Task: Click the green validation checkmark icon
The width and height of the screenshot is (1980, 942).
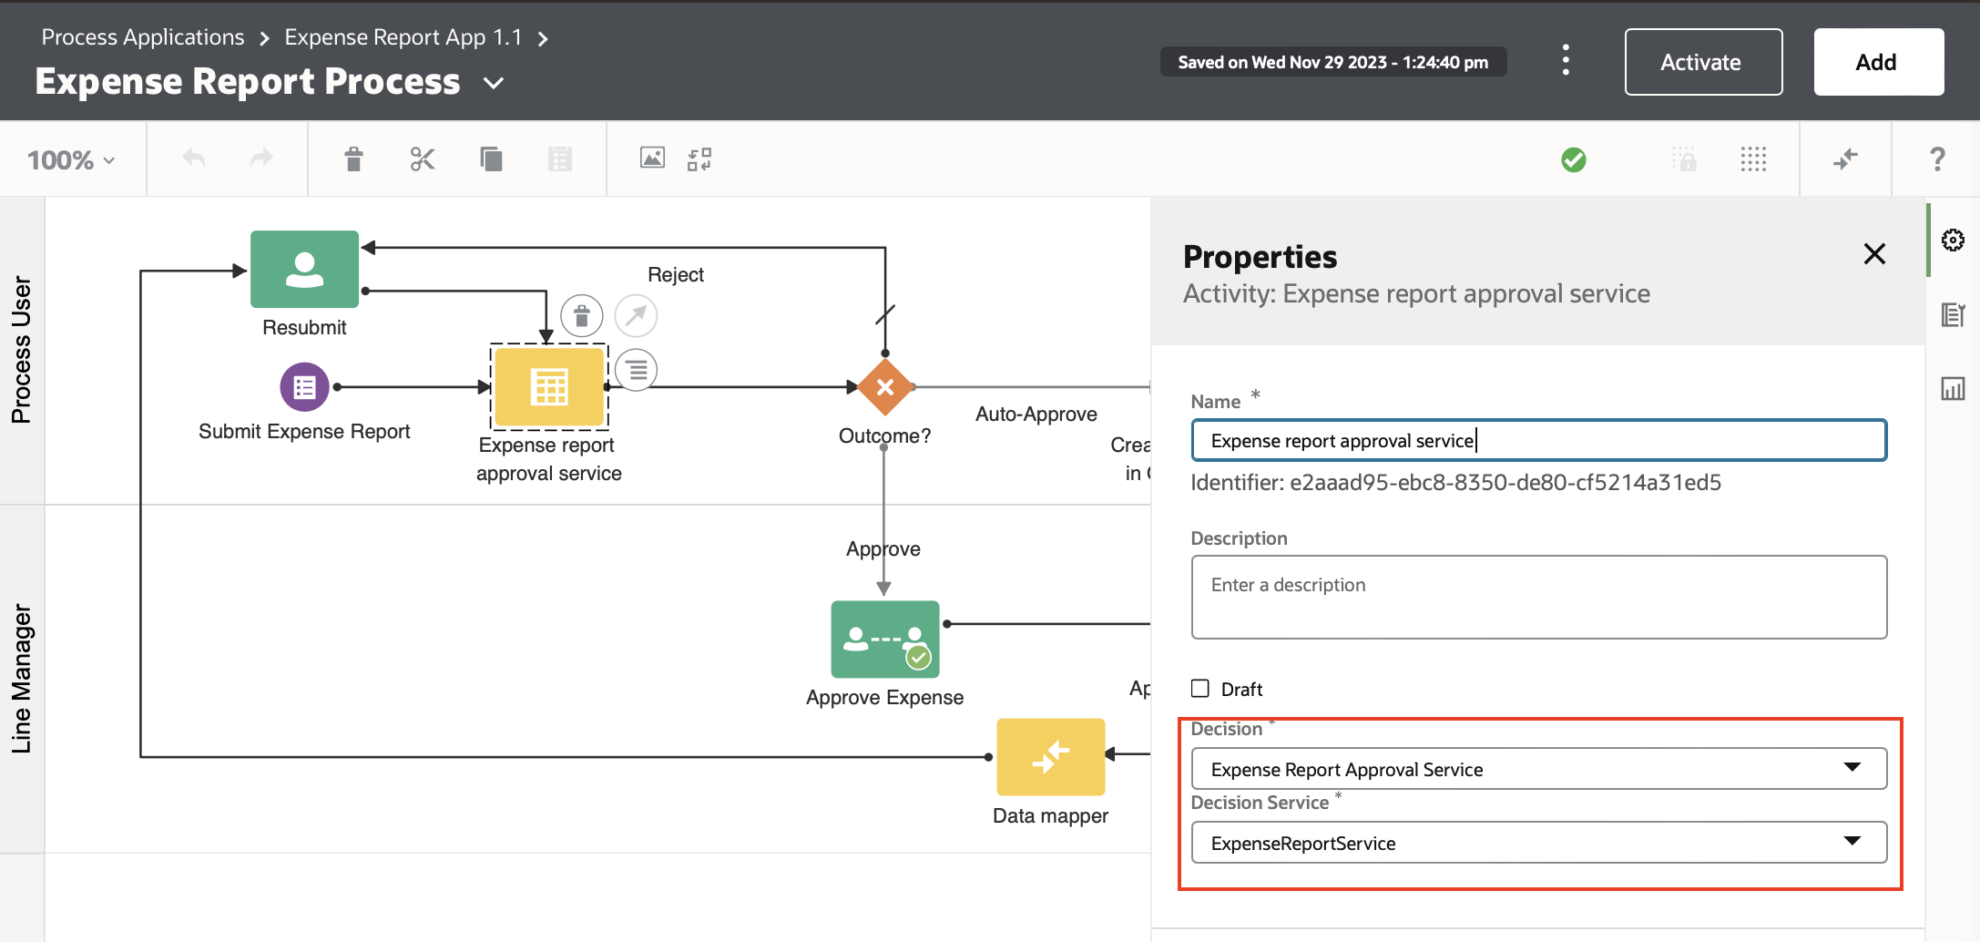Action: pos(1575,159)
